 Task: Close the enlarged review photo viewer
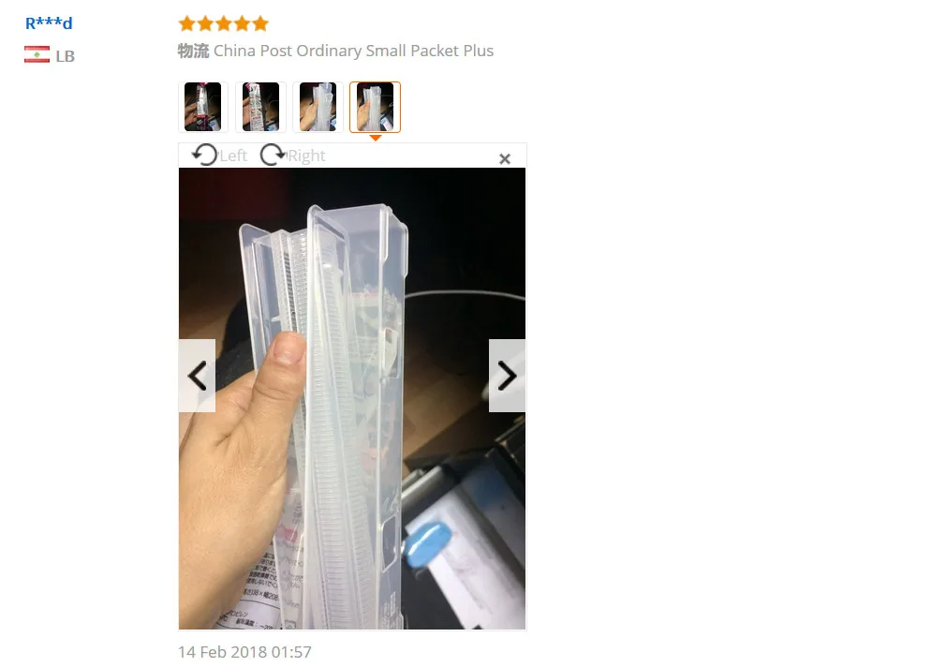505,158
